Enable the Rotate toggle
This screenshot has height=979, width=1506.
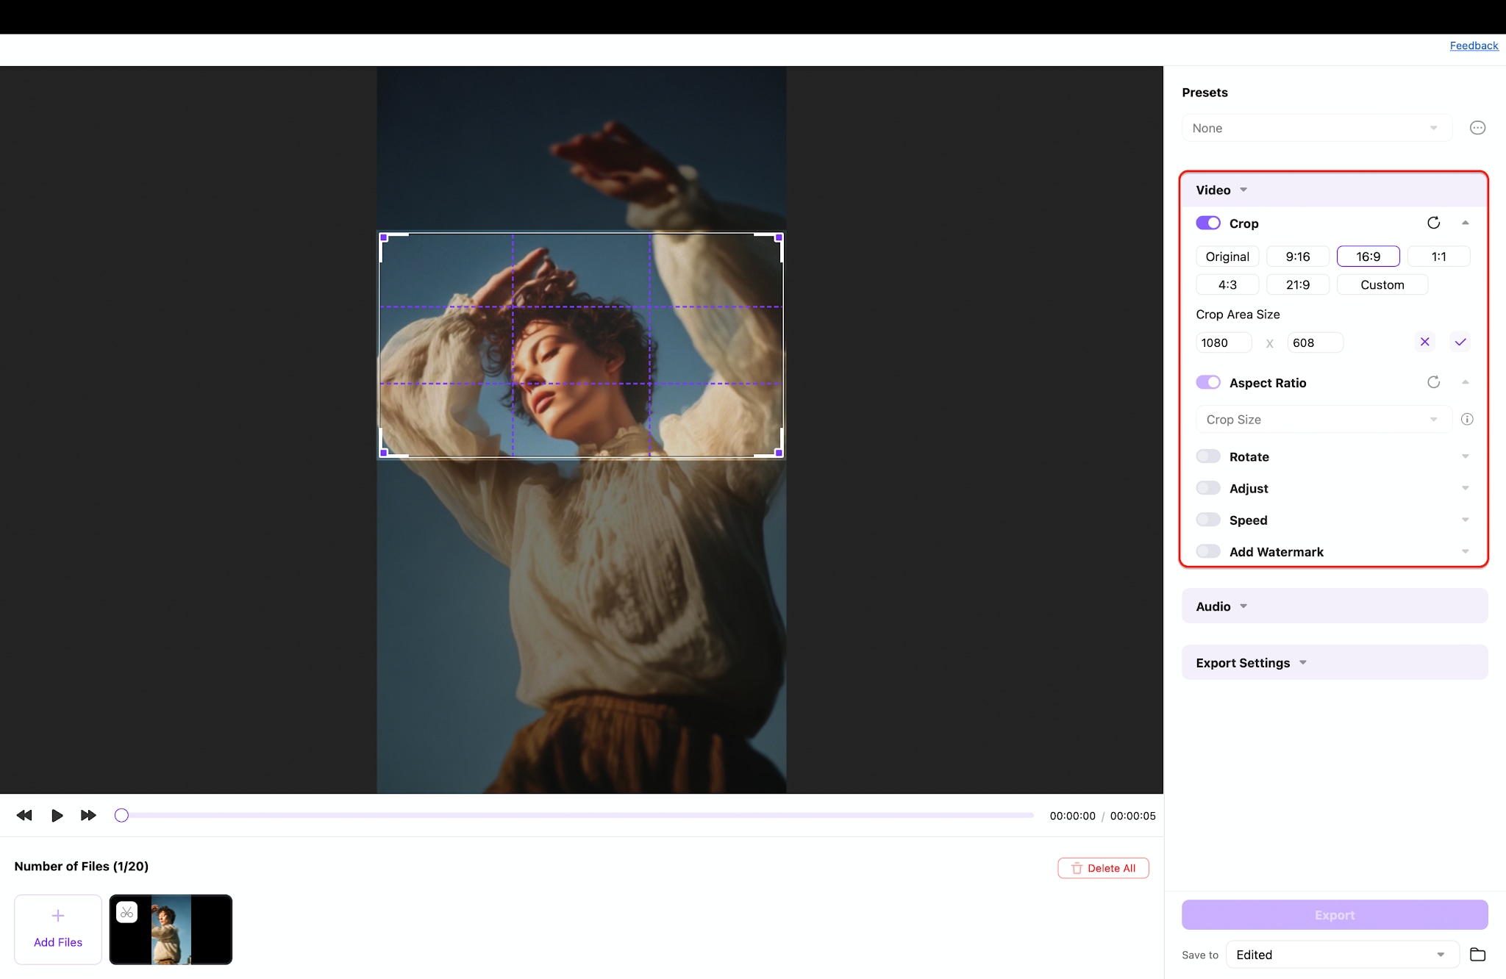(1208, 456)
